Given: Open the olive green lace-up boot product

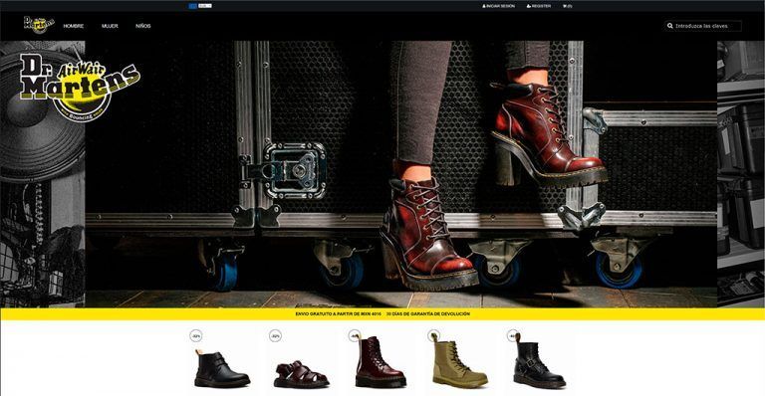Looking at the screenshot, I should [459, 361].
